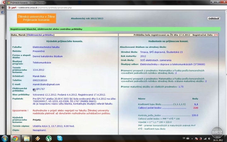
Task: Click the volume speaker tray icon
Action: (x=209, y=139)
